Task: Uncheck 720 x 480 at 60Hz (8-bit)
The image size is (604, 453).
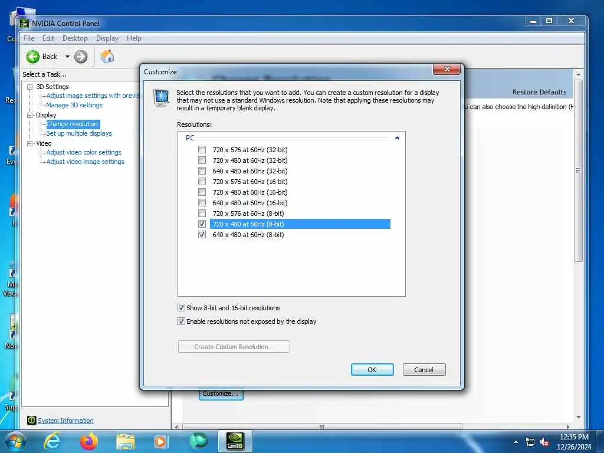Action: click(x=202, y=224)
